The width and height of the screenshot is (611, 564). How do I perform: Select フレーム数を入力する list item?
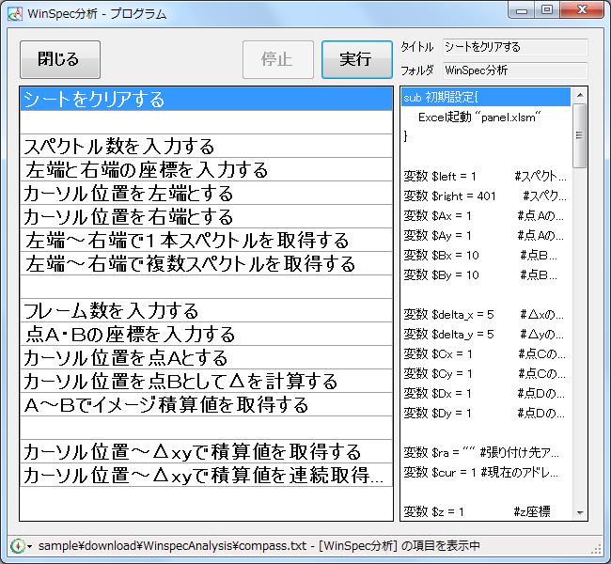(206, 311)
